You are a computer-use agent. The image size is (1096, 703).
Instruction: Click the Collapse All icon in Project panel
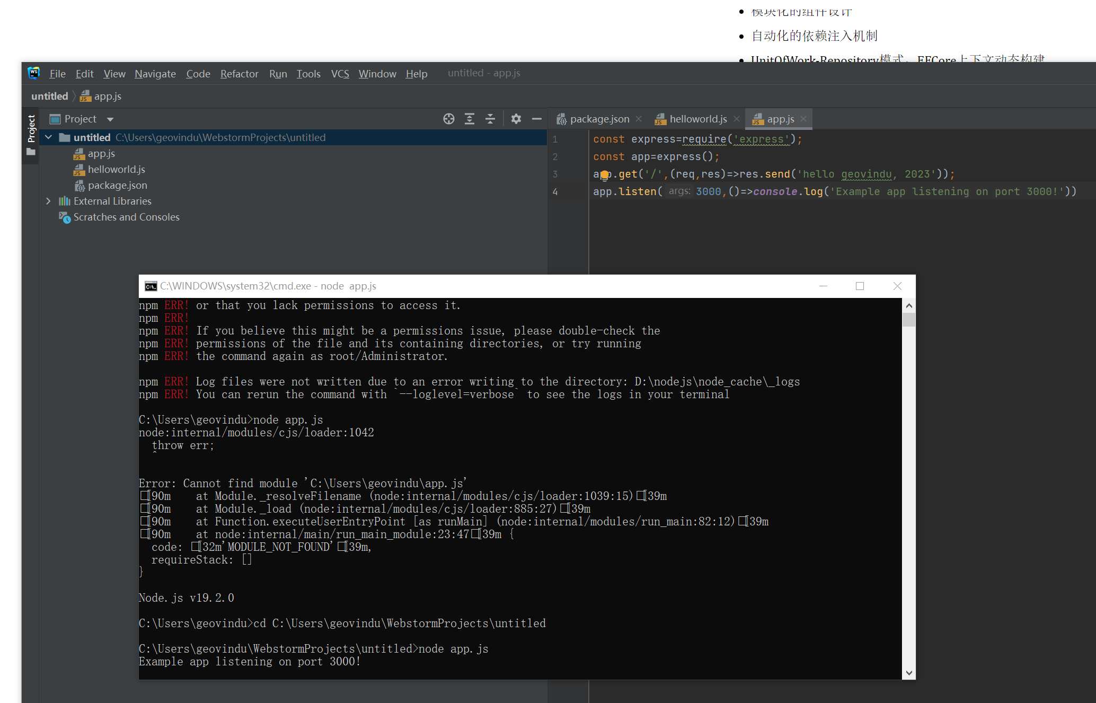[490, 119]
